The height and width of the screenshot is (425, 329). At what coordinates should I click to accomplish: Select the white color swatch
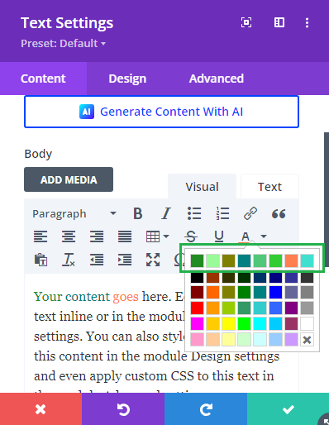307,323
